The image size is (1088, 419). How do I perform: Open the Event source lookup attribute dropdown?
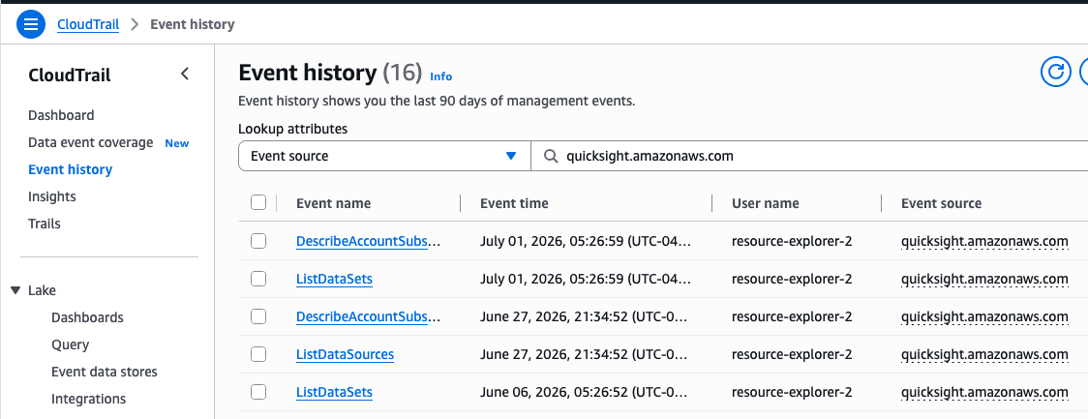tap(384, 156)
